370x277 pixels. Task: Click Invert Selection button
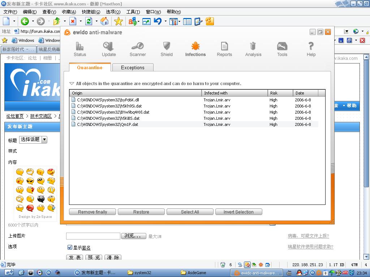pos(238,212)
